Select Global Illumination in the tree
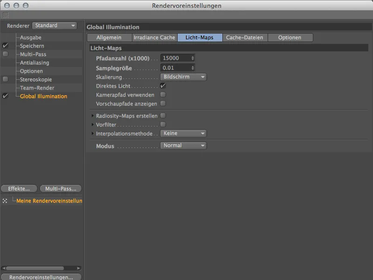Viewport: 373px width, 280px height. (x=43, y=96)
